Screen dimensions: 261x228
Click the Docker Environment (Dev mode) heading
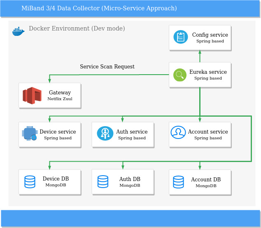(x=77, y=28)
